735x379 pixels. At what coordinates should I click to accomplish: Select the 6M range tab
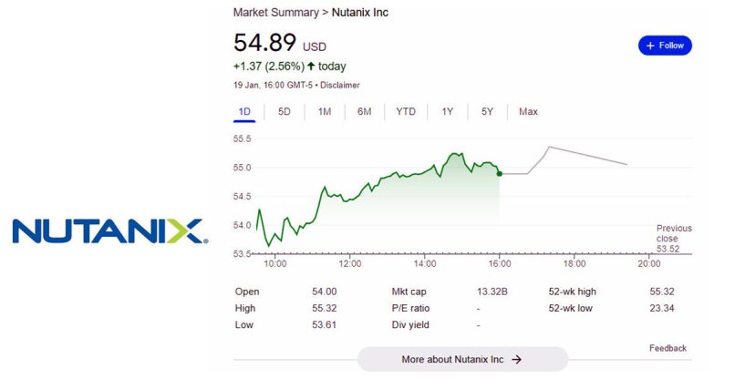click(x=364, y=112)
